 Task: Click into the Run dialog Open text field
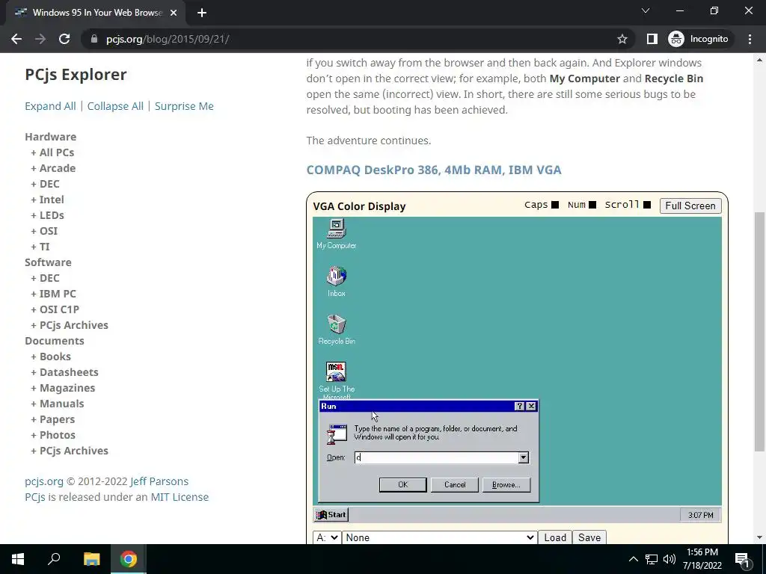(436, 457)
